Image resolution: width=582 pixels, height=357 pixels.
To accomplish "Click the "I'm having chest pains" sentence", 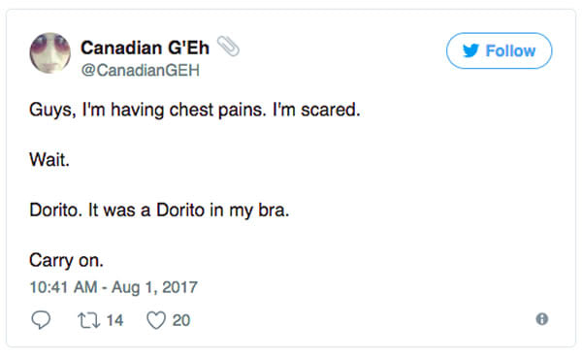I will click(174, 110).
